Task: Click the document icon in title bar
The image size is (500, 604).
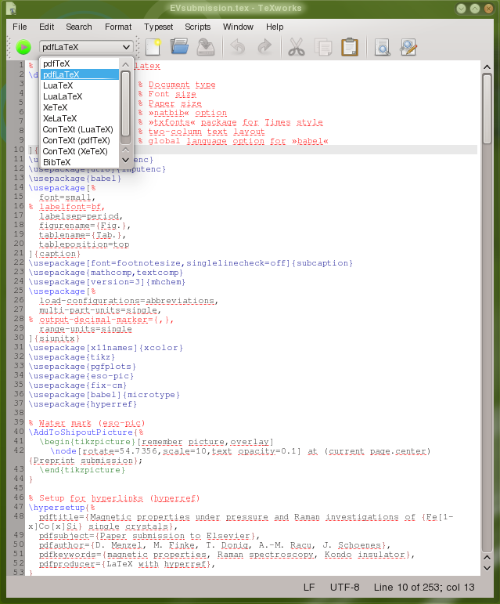Action: click(x=11, y=8)
